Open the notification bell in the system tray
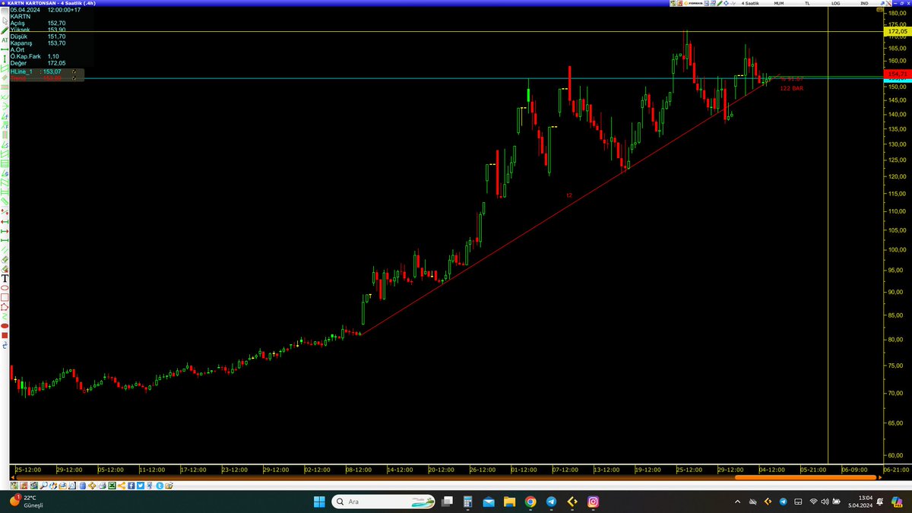This screenshot has width=912, height=513. pos(879,502)
